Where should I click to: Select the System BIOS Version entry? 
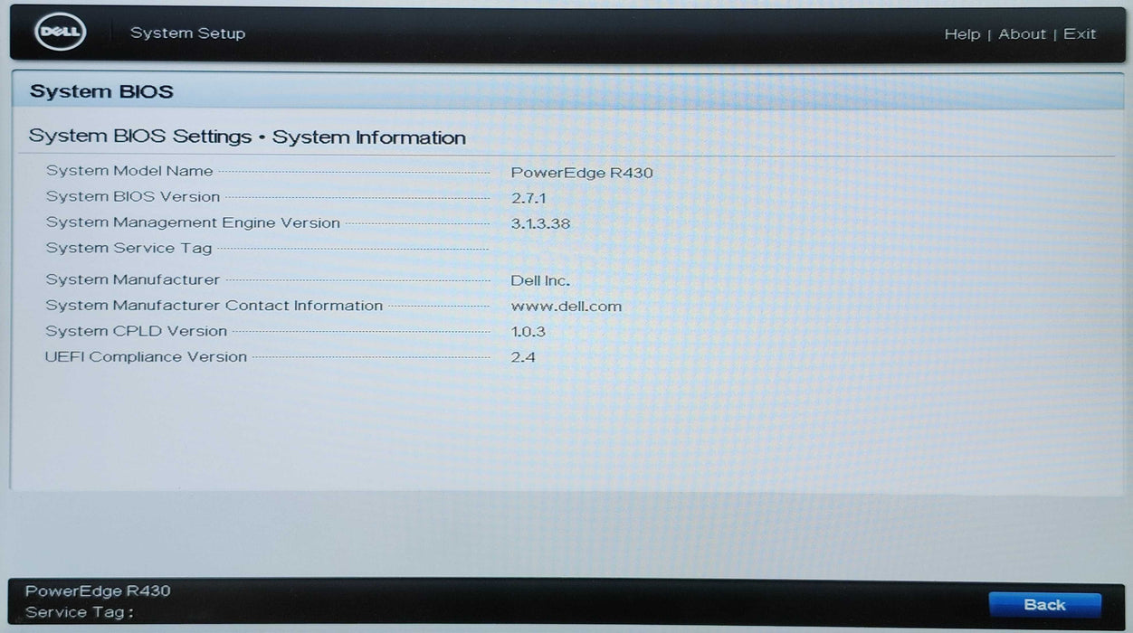coord(133,196)
